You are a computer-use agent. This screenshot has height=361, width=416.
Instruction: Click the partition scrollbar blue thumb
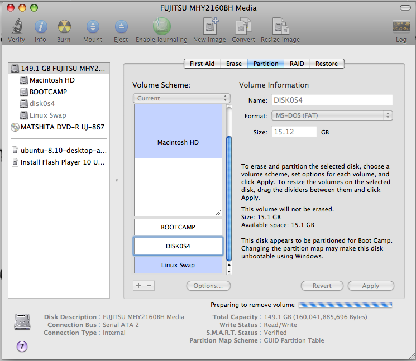tap(229, 199)
